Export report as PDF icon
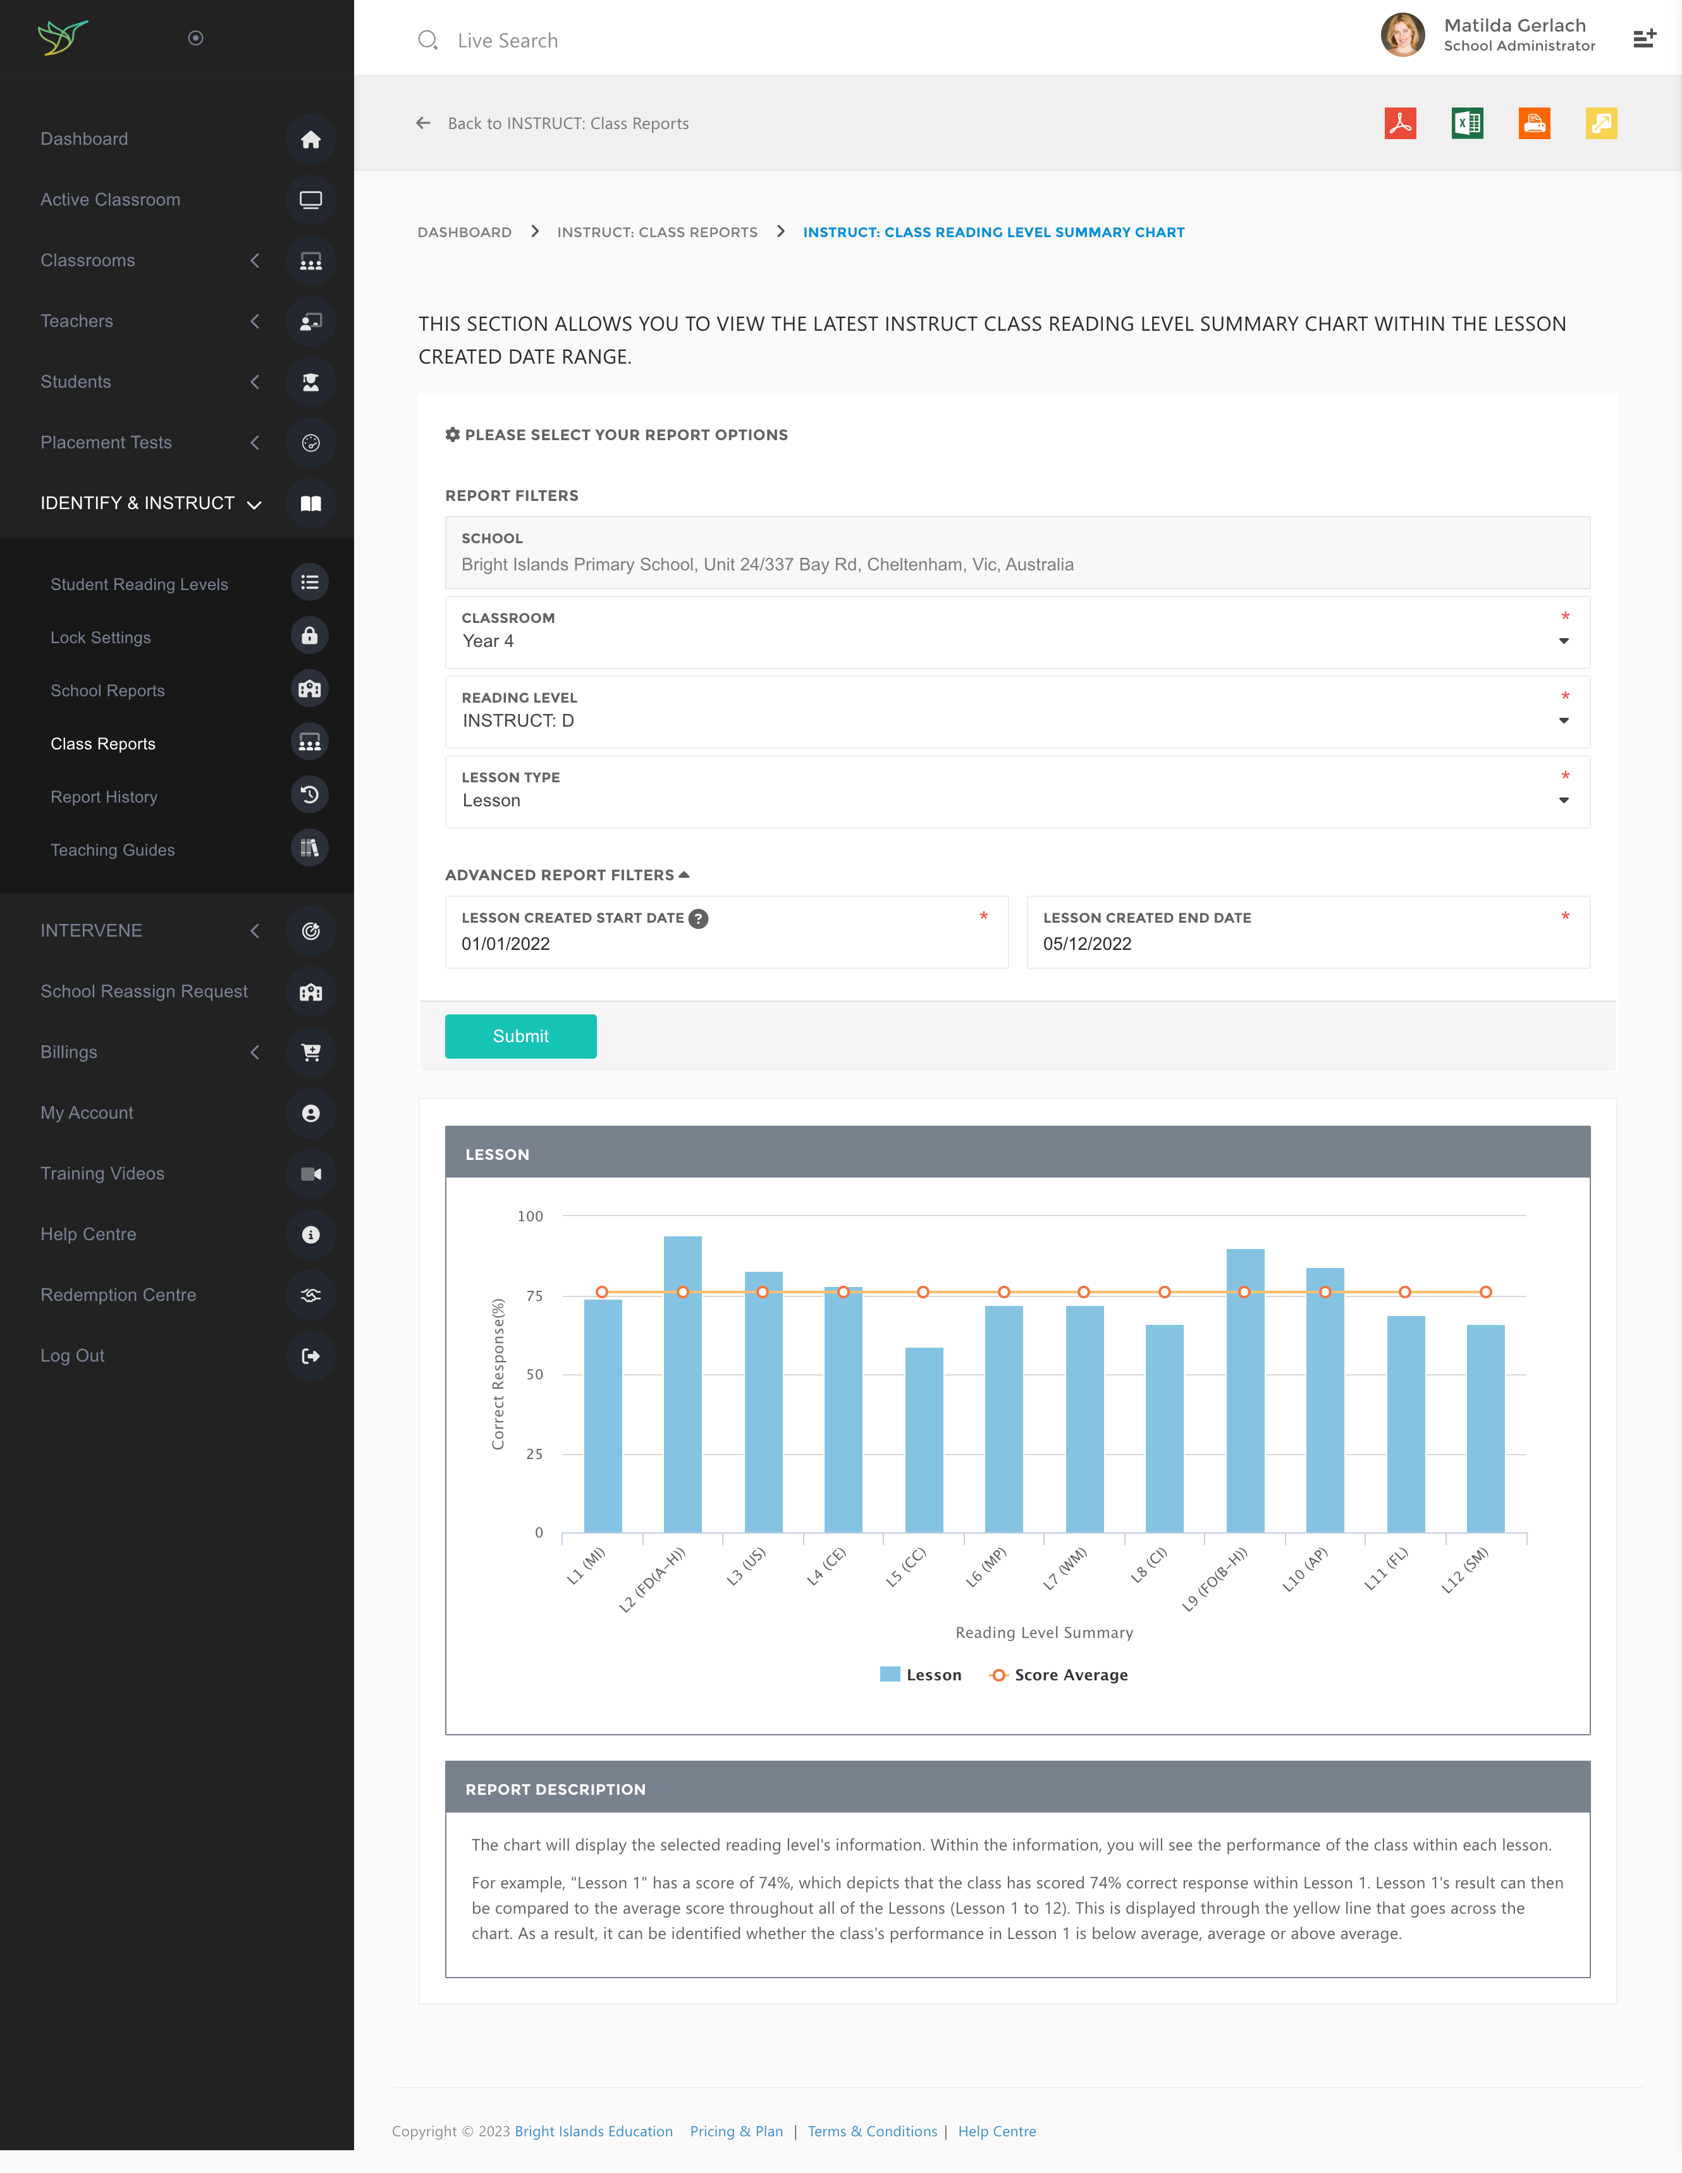This screenshot has height=2173, width=1682. tap(1399, 123)
